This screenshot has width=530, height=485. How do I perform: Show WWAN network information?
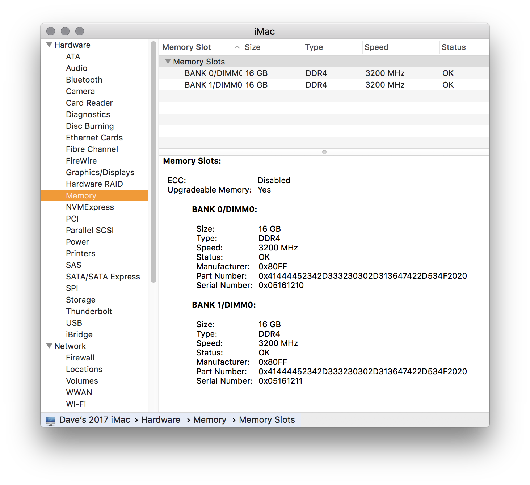(x=79, y=392)
